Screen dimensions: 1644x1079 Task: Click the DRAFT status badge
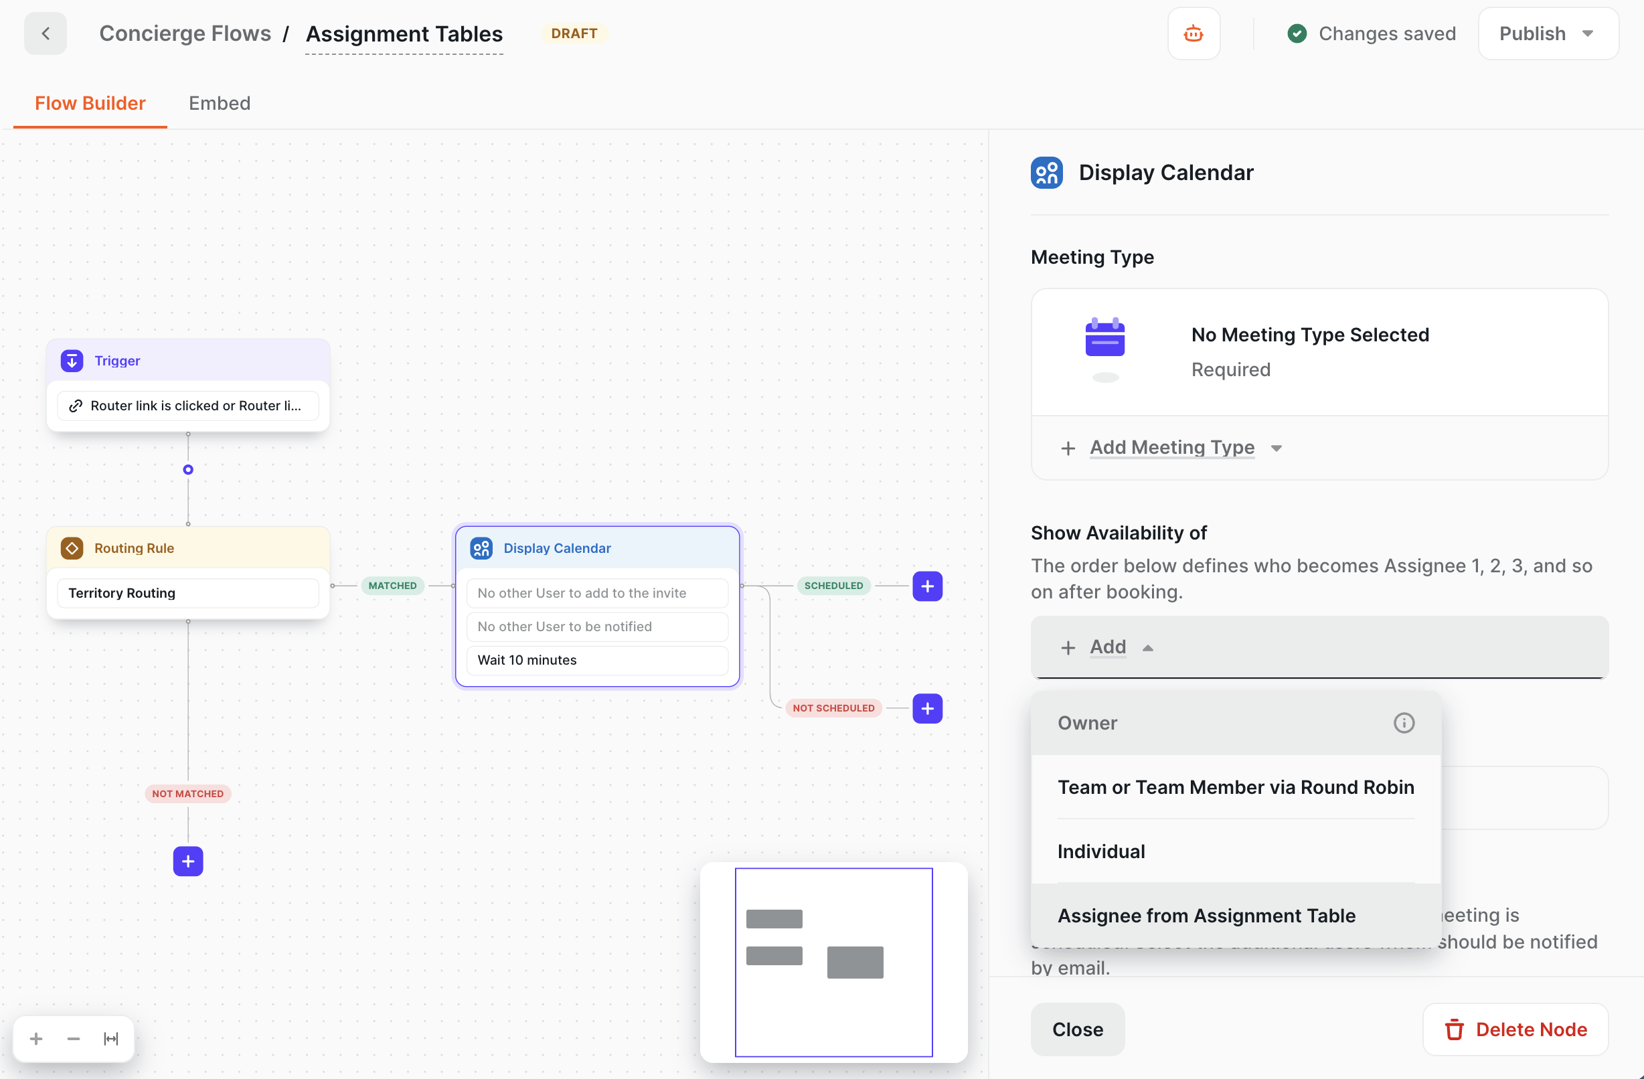(x=574, y=33)
